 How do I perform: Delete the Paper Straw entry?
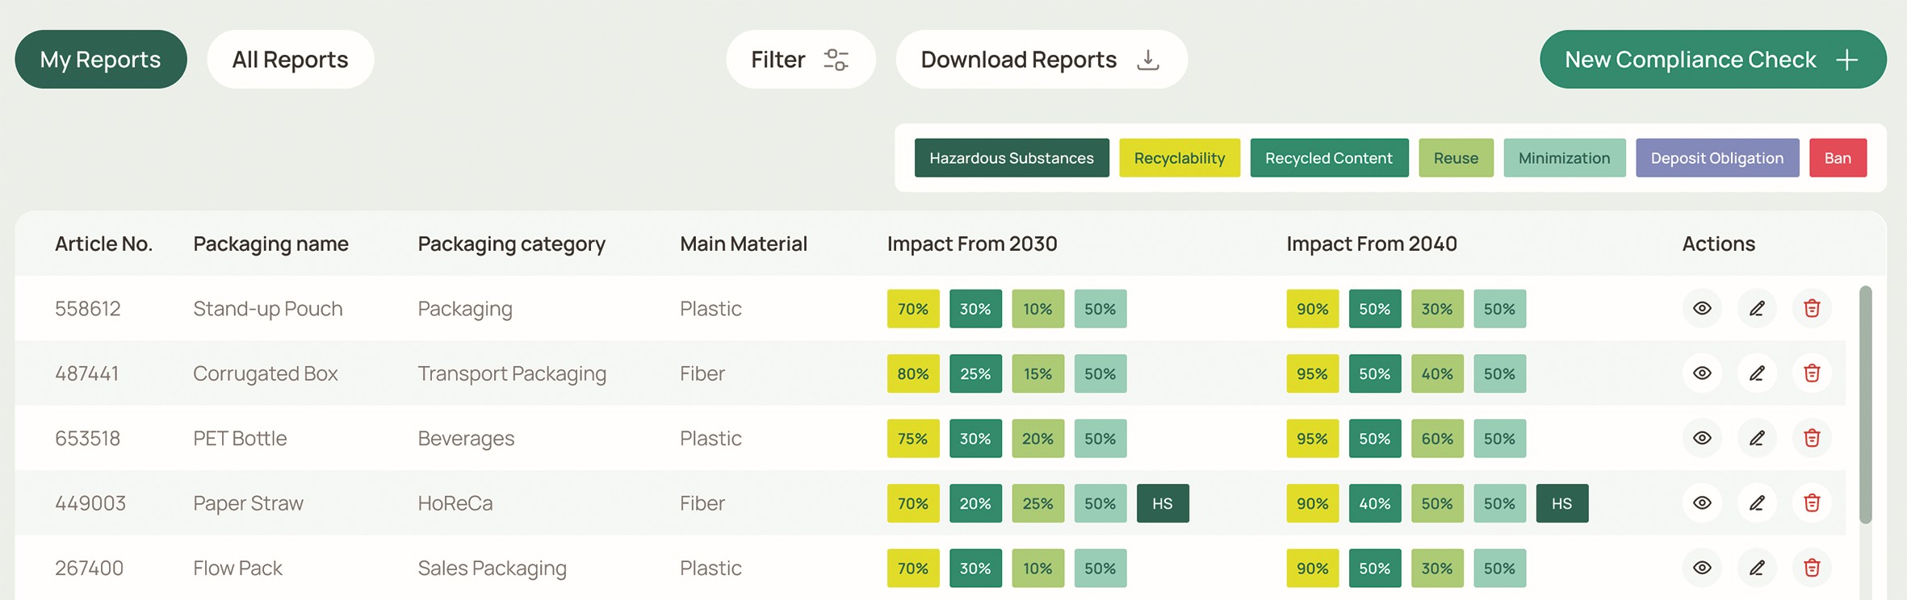[x=1812, y=503]
